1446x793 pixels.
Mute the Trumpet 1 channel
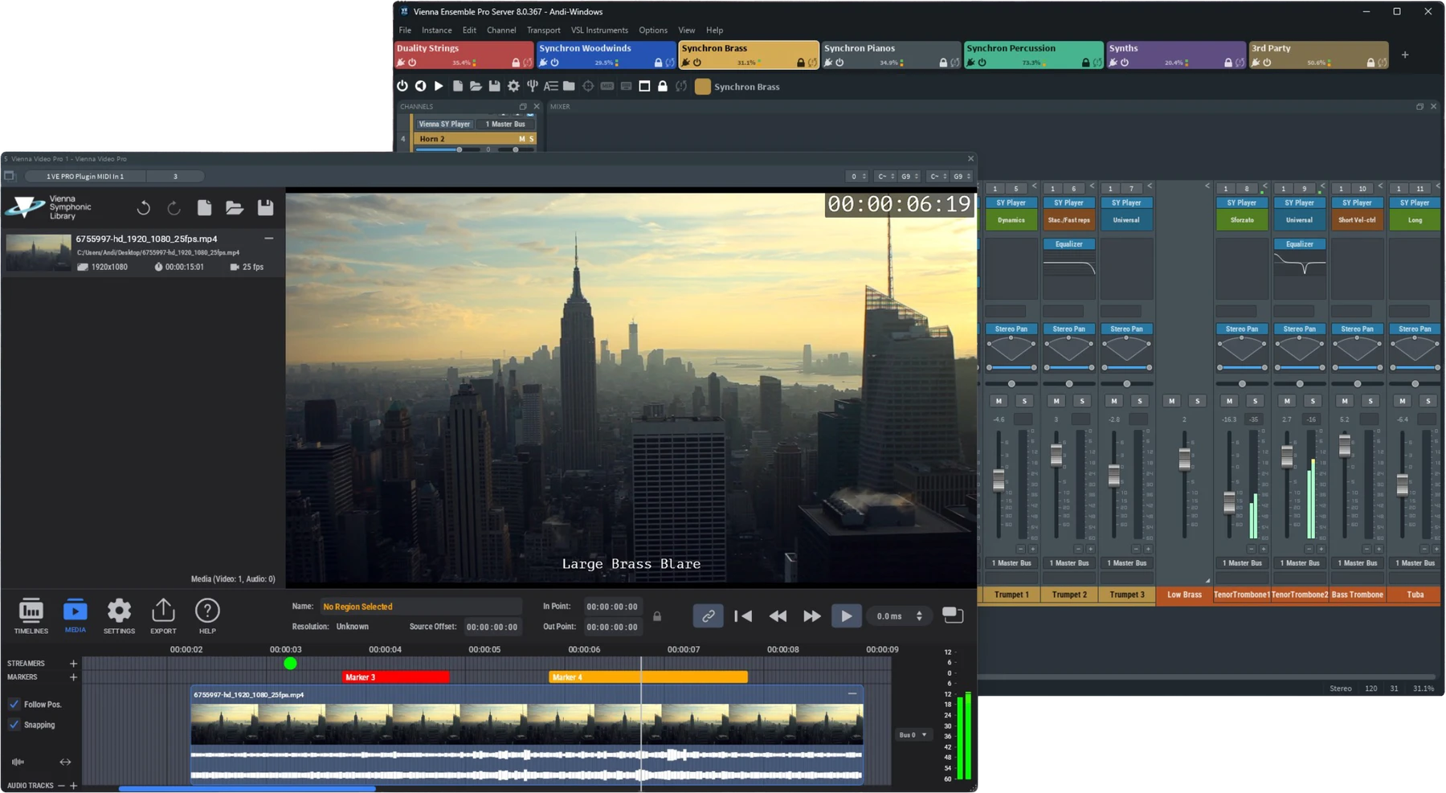[x=999, y=401]
